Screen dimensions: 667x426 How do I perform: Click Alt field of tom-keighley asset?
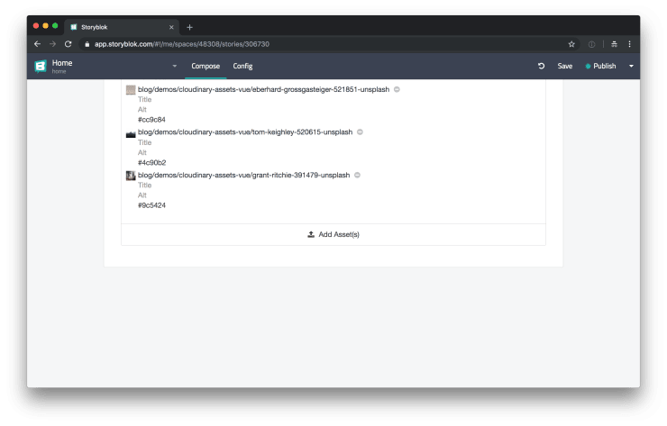pos(142,152)
